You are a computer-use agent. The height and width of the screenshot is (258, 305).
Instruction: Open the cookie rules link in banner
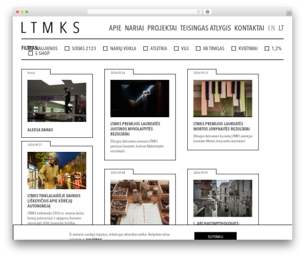pyautogui.click(x=94, y=239)
